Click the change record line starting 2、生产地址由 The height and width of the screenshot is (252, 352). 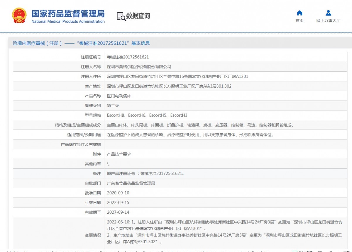point(225,239)
